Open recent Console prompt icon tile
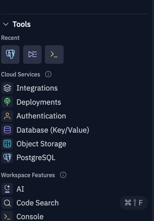The image size is (154, 221). 54,54
